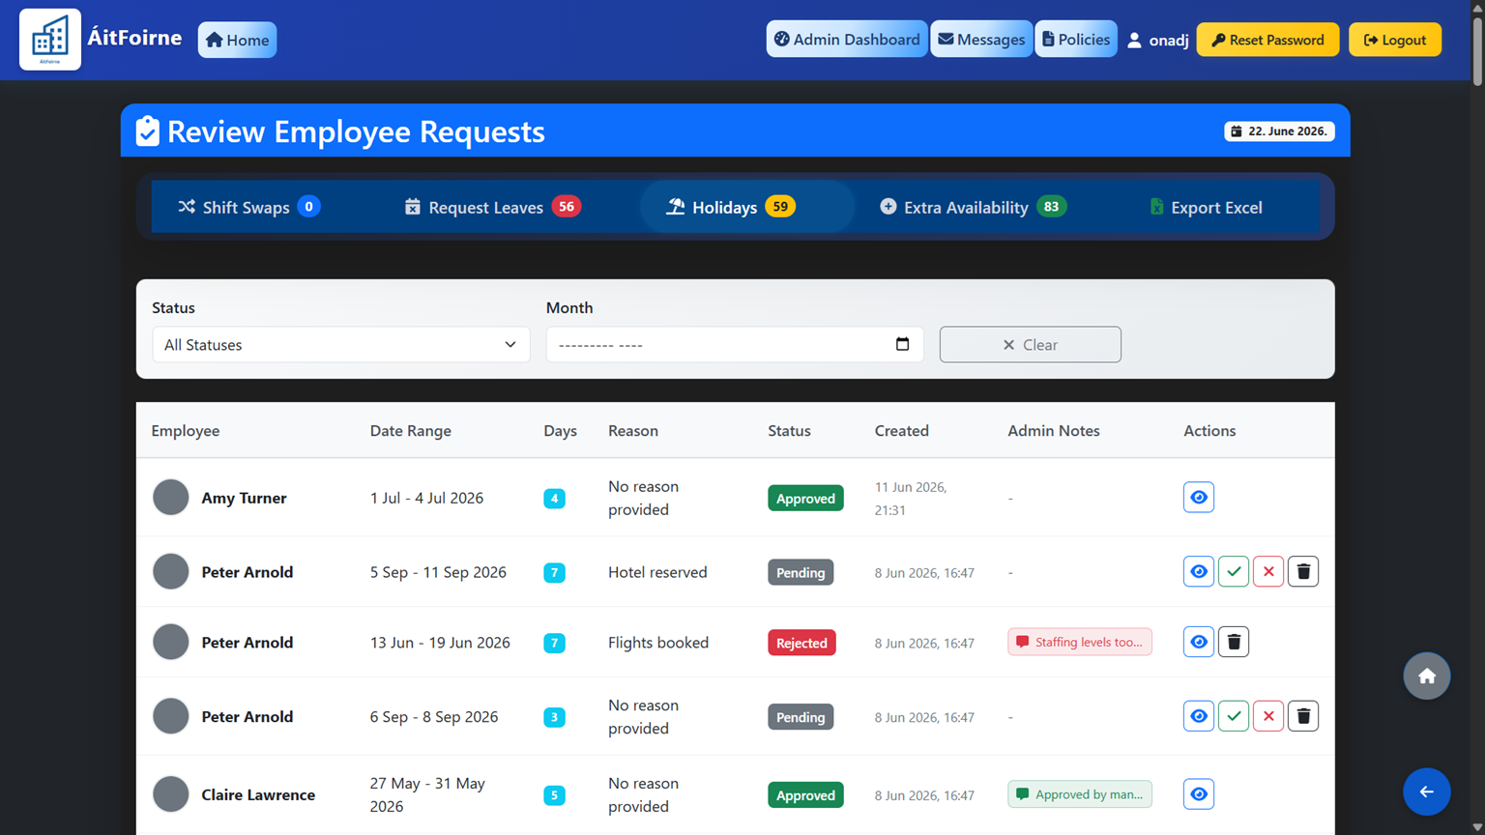The width and height of the screenshot is (1485, 835).
Task: View Amy Turner's holiday request
Action: tap(1198, 498)
